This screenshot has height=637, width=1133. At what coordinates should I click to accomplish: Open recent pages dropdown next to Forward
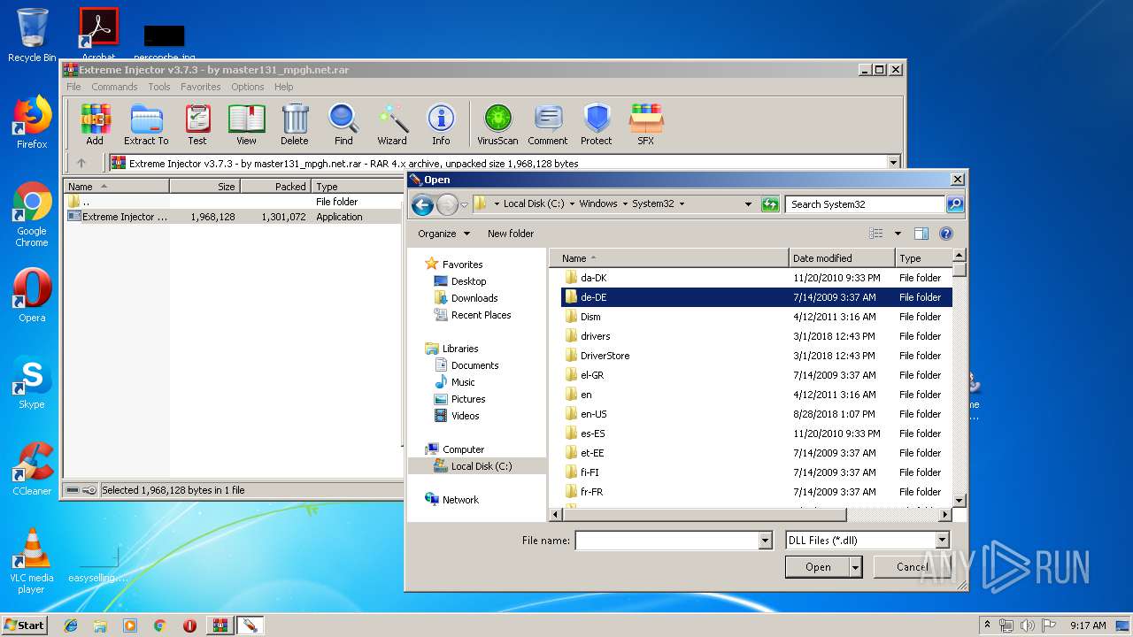(x=465, y=205)
